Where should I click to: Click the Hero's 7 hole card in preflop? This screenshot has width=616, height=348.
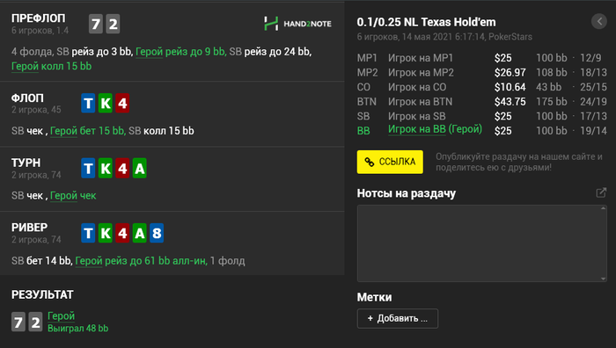[x=95, y=24]
